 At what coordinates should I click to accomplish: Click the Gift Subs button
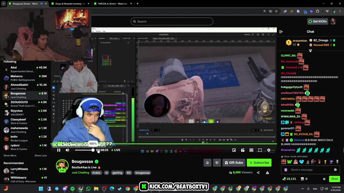[x=234, y=163]
